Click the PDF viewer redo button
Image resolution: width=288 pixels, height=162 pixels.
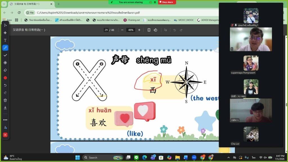(181, 30)
